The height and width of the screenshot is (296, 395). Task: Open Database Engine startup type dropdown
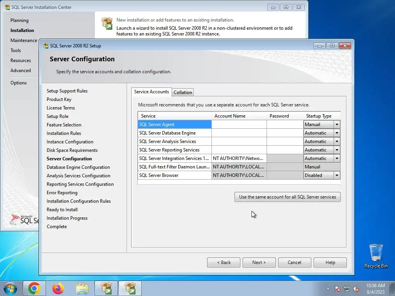(x=337, y=133)
